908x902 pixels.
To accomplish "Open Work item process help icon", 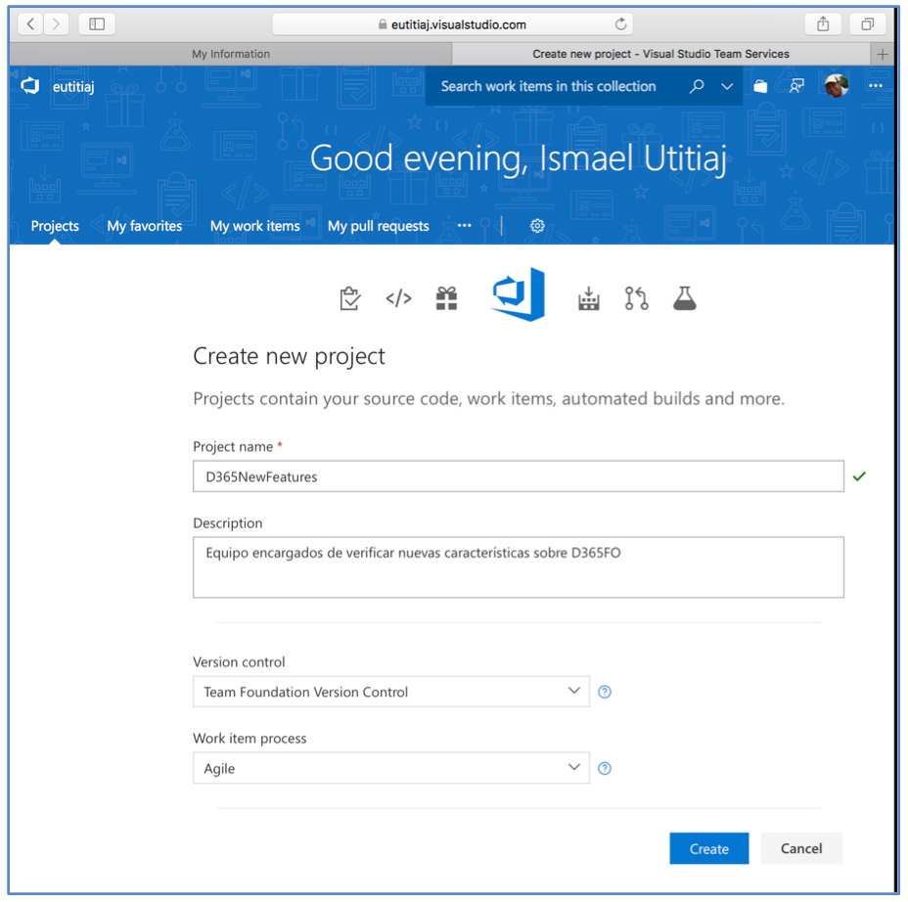I will click(x=605, y=768).
